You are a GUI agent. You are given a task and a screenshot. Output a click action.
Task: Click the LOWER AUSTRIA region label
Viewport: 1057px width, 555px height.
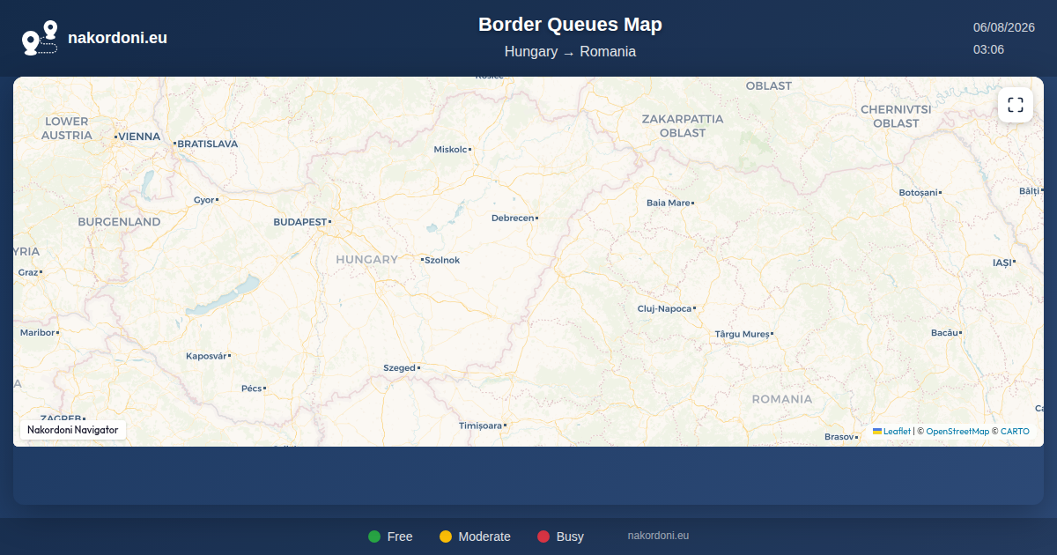tap(67, 129)
